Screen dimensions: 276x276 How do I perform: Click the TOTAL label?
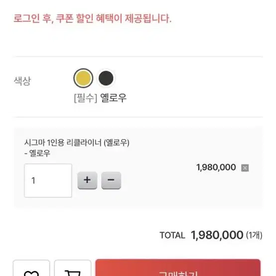(x=172, y=235)
